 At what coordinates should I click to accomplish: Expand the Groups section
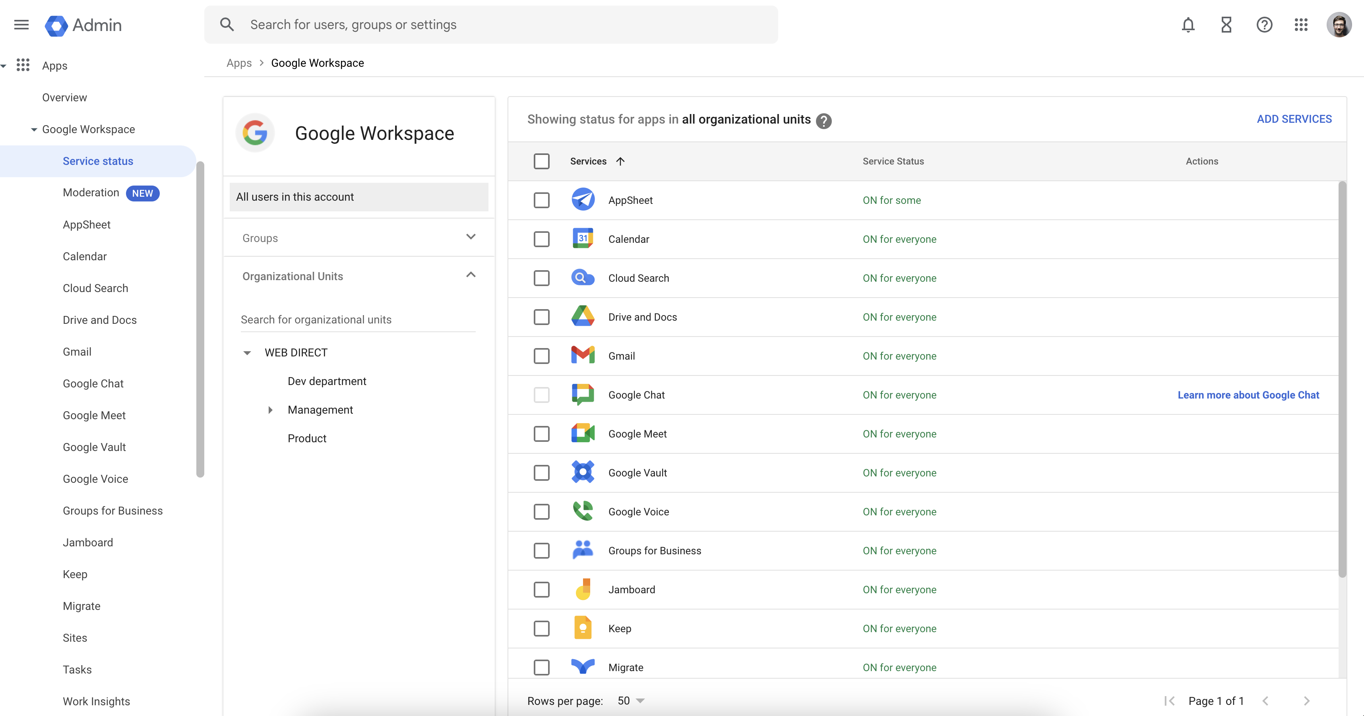[470, 237]
